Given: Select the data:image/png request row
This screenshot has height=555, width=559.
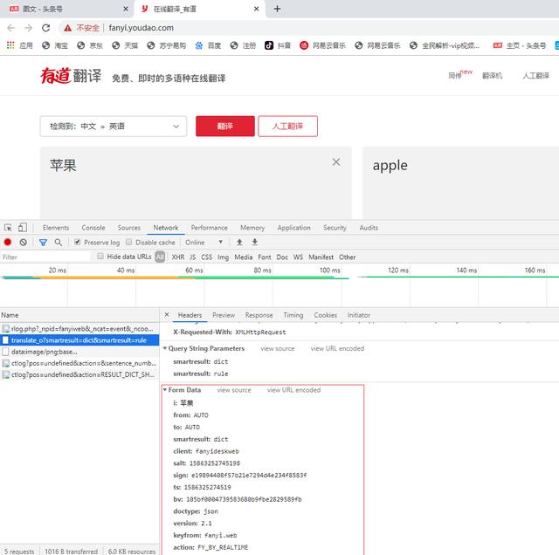Looking at the screenshot, I should point(79,352).
